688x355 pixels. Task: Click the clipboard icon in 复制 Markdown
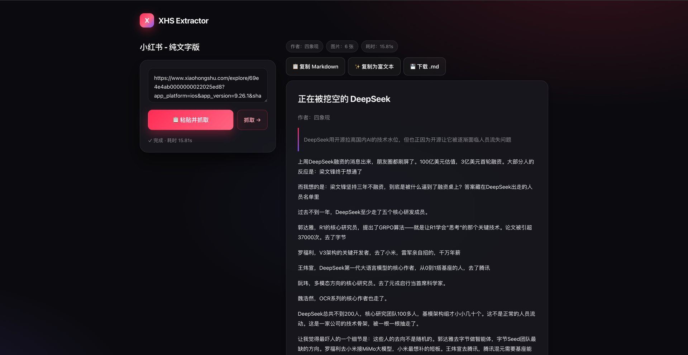(x=295, y=66)
